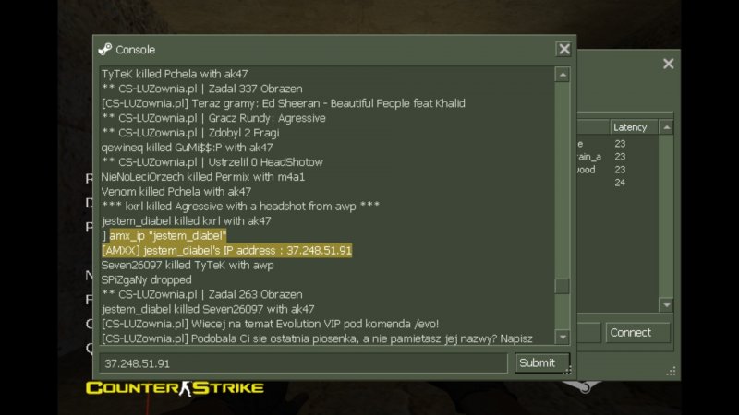The width and height of the screenshot is (739, 415).
Task: Click the server browser resize grip
Action: click(x=672, y=372)
